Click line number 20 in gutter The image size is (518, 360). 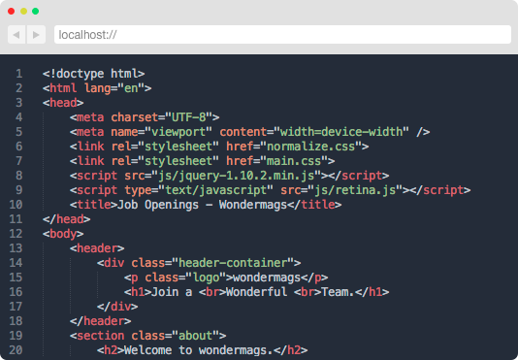click(16, 350)
